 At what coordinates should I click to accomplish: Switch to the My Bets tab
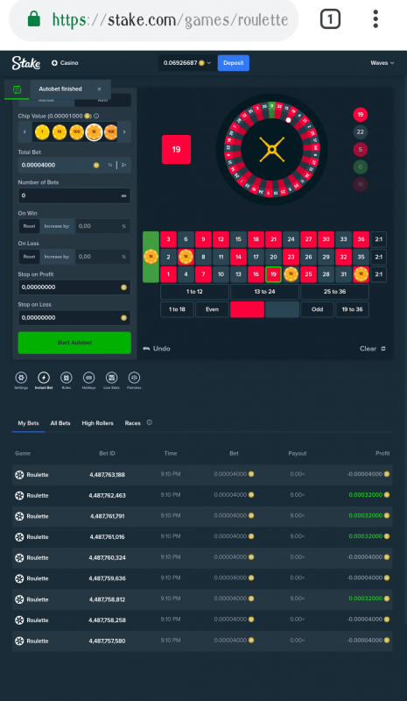28,423
